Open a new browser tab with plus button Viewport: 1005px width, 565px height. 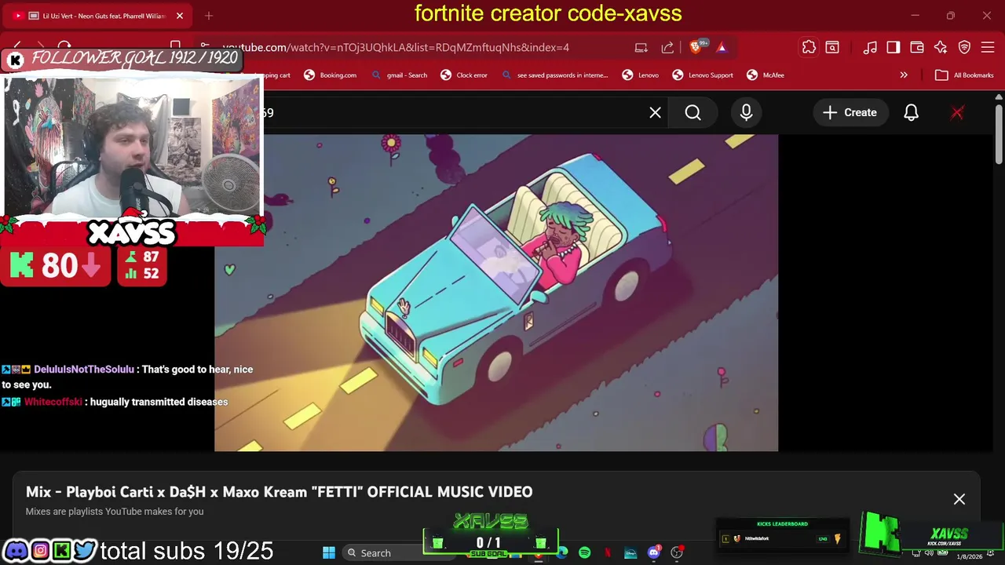tap(209, 16)
